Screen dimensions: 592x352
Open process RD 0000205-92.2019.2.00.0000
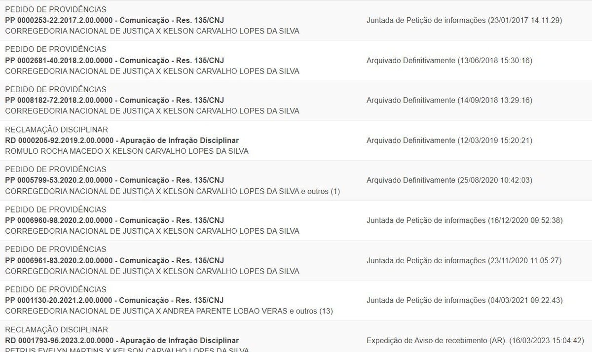coord(122,141)
